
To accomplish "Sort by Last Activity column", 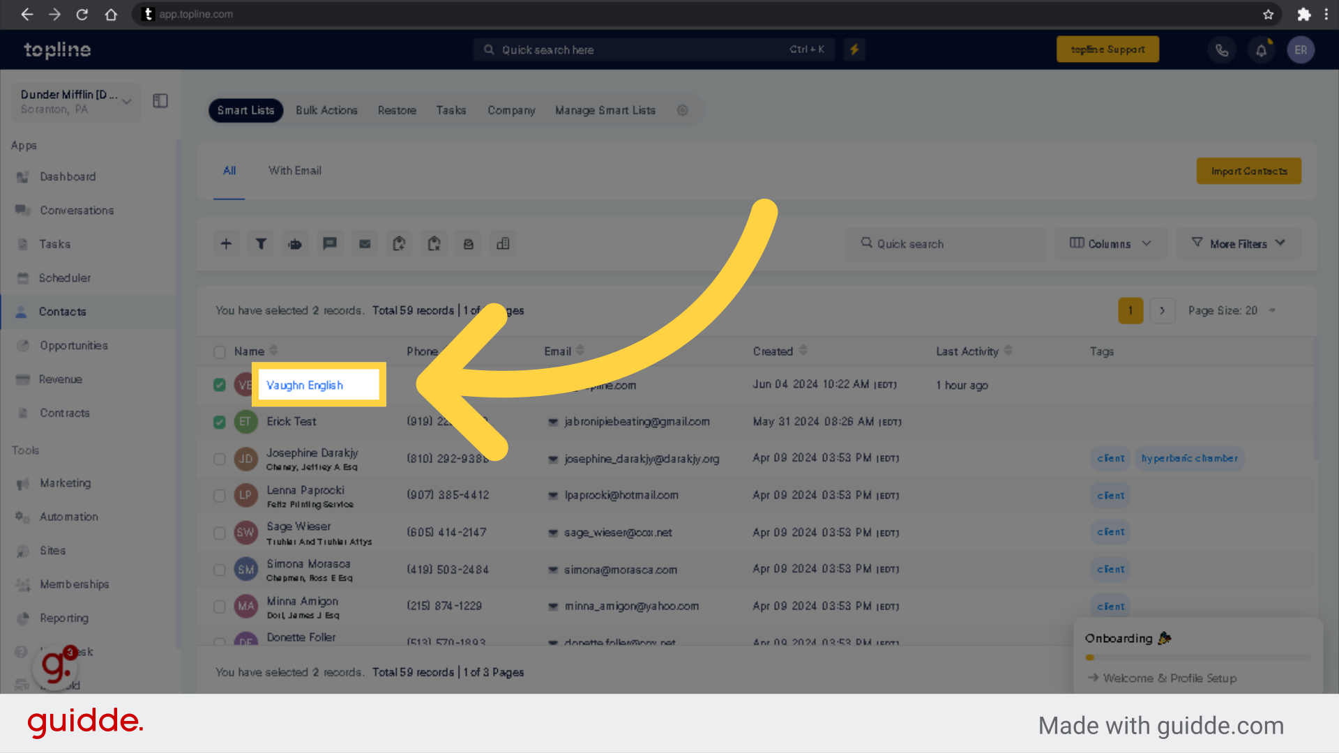I will pyautogui.click(x=1008, y=351).
